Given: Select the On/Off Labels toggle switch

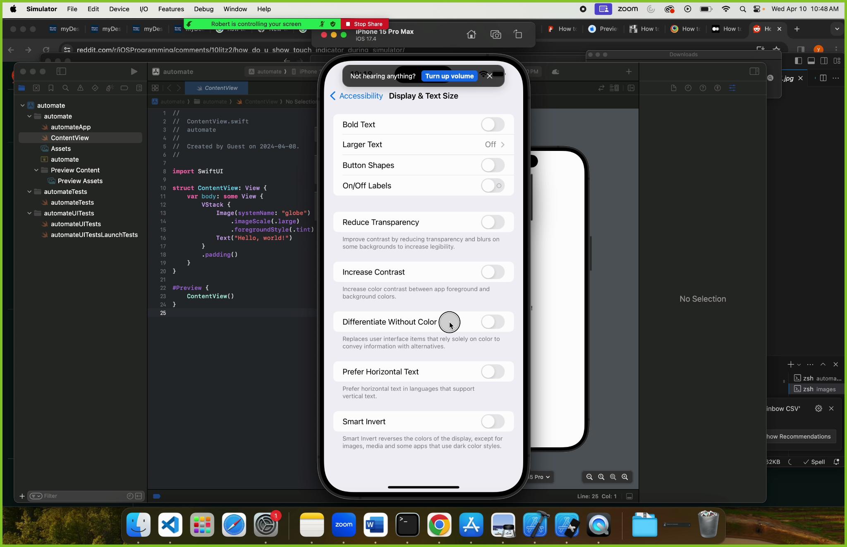Looking at the screenshot, I should (492, 185).
